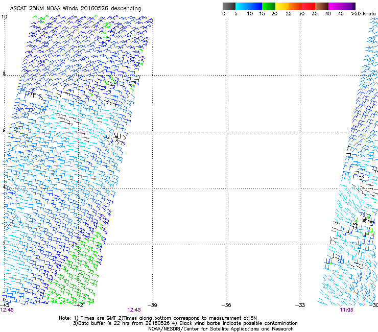Select the '20' label under the color bar
The height and width of the screenshot is (332, 378).
click(x=274, y=14)
